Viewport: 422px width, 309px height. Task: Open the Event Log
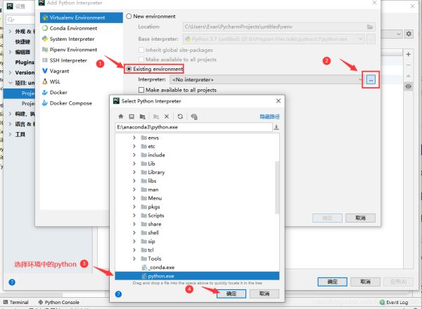click(x=394, y=302)
